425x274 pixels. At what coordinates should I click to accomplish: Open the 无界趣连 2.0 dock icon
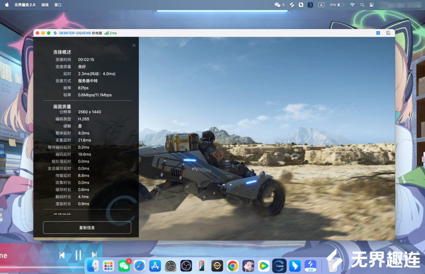coord(311,266)
